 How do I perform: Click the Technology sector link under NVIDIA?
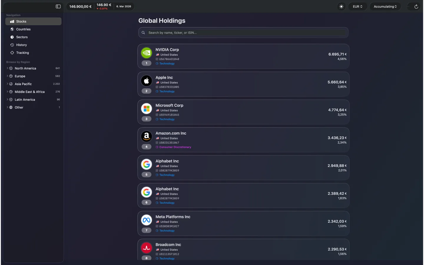tap(167, 64)
